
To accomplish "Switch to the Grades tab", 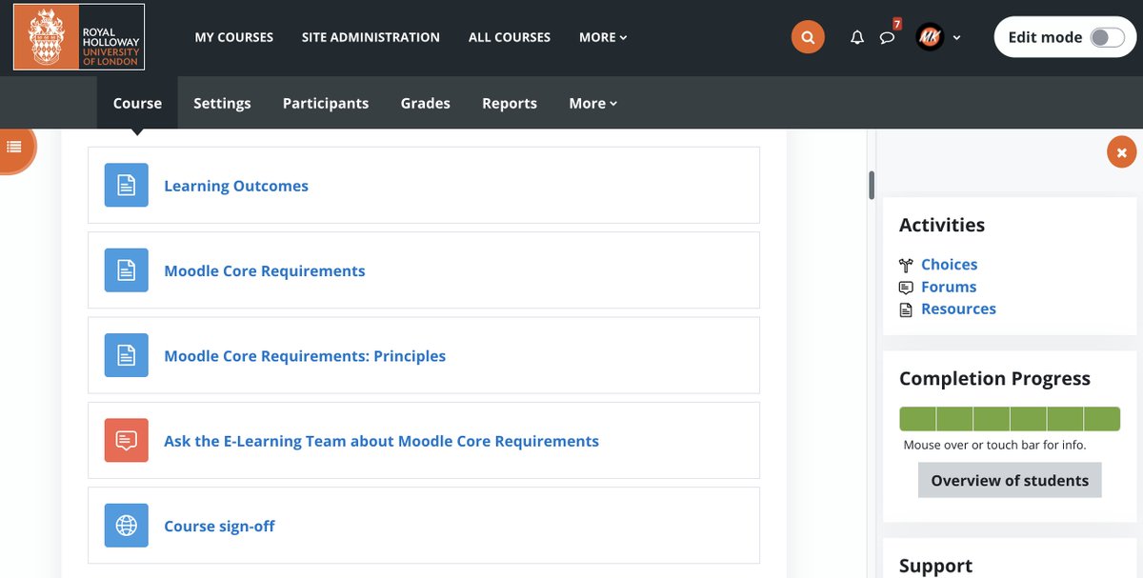I will (425, 103).
